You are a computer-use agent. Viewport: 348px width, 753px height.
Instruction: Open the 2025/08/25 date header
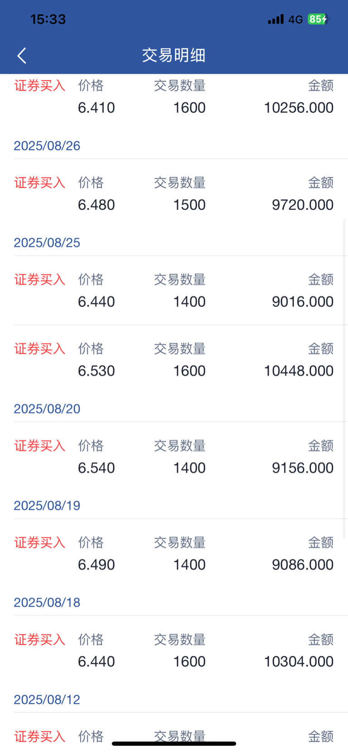click(47, 243)
